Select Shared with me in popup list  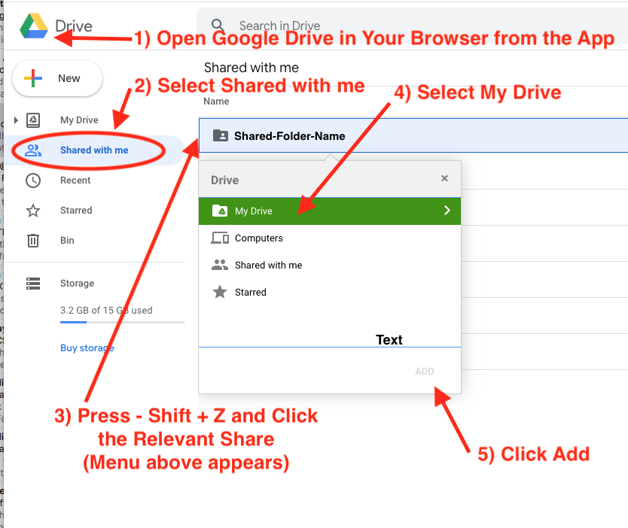tap(330, 266)
